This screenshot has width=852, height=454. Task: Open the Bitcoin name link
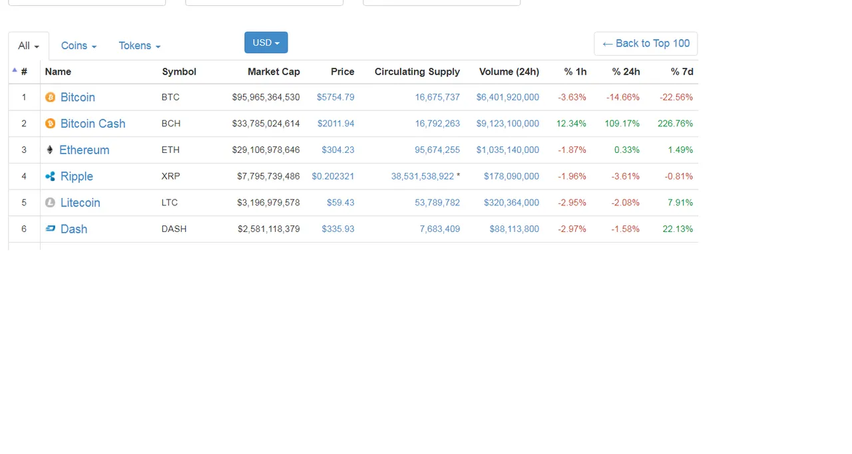78,97
